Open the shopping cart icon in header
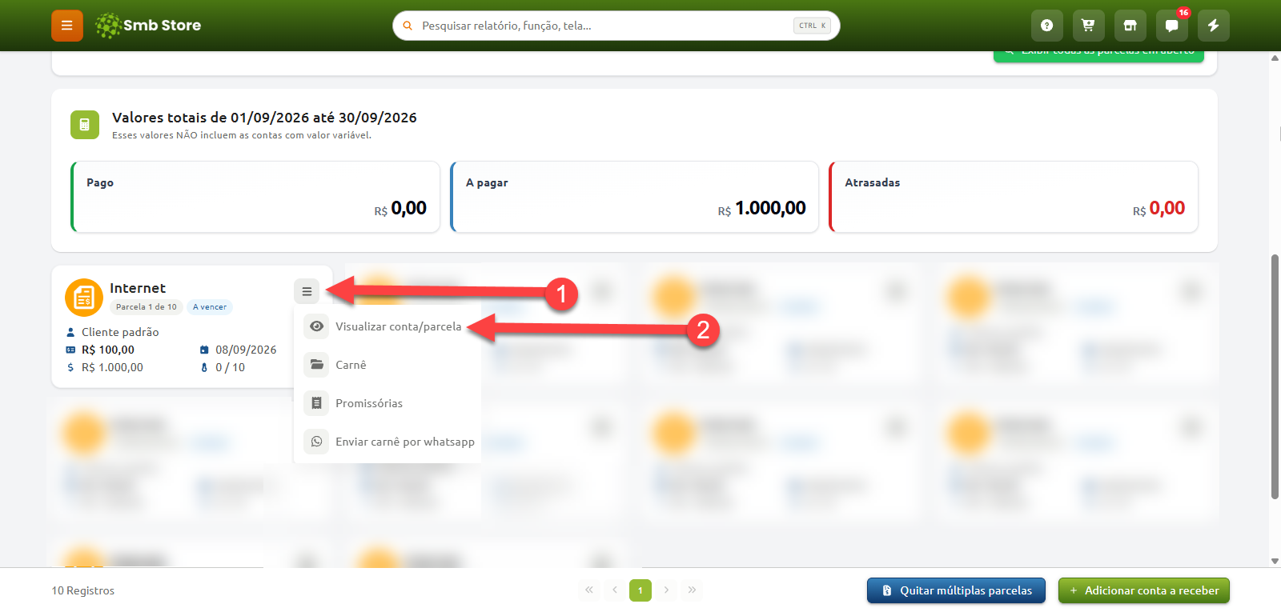Screen dimensions: 1281x612 click(x=1088, y=26)
